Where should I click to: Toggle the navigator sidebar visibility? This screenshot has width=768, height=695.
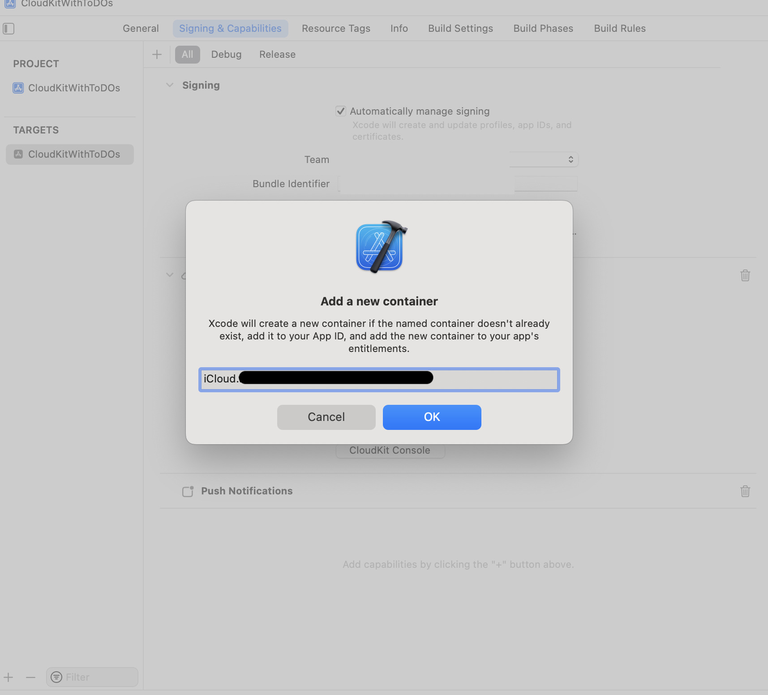point(8,29)
